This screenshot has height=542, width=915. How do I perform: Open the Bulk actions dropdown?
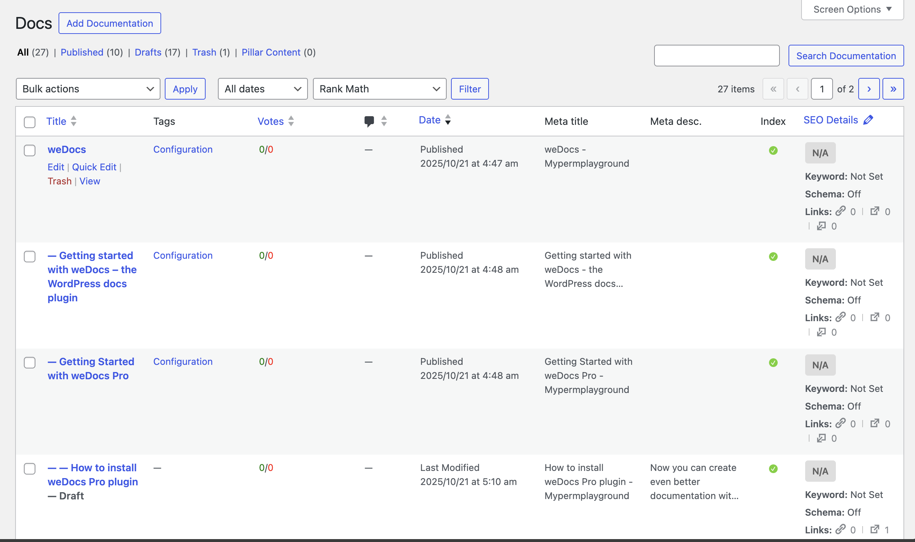point(88,89)
